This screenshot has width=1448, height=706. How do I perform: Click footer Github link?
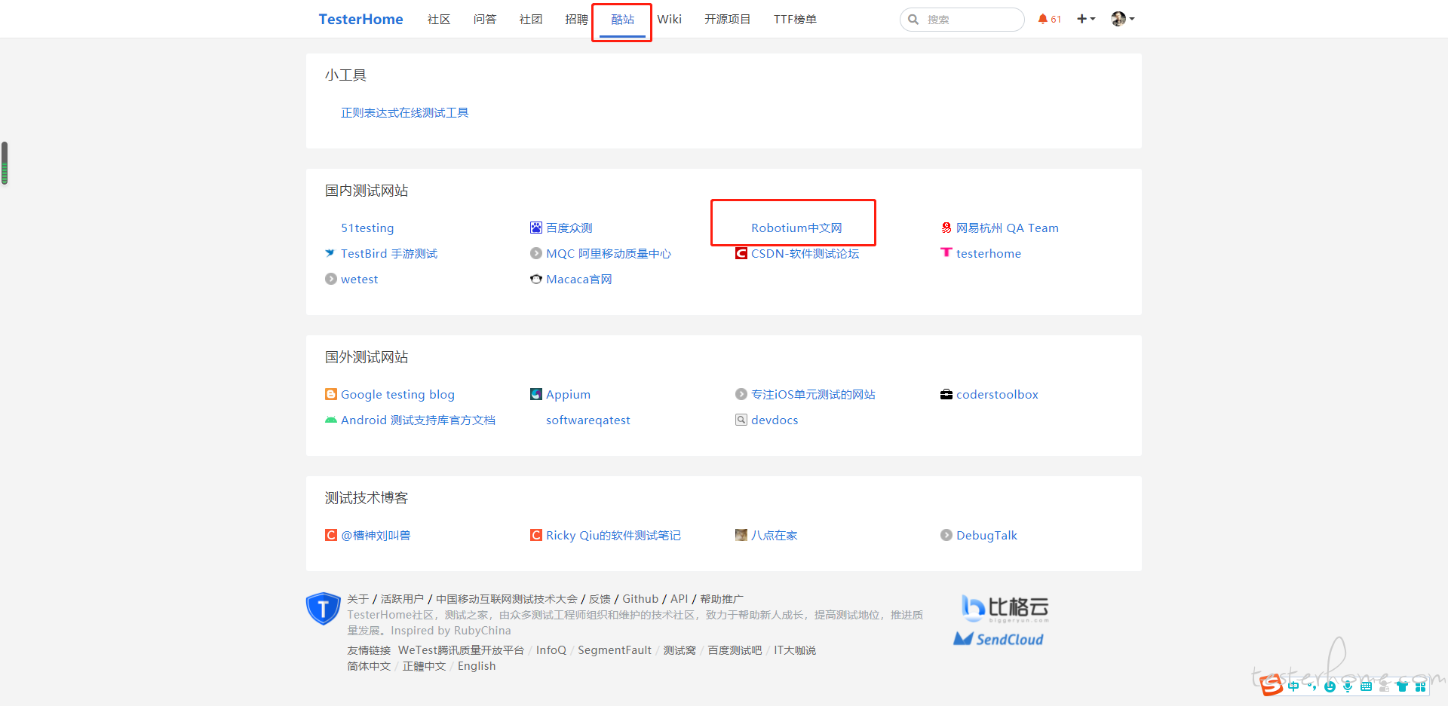pos(640,598)
